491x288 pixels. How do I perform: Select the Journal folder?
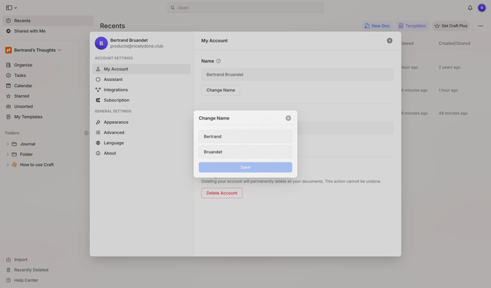click(27, 144)
